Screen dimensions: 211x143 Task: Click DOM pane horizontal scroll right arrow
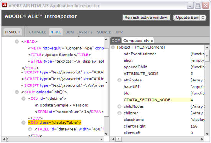(x=202, y=139)
